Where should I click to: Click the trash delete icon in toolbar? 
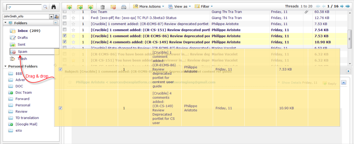(102, 7)
